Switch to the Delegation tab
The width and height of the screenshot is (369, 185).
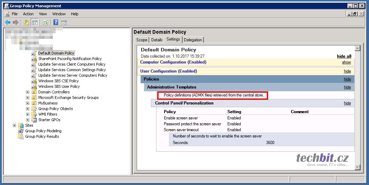pos(193,40)
